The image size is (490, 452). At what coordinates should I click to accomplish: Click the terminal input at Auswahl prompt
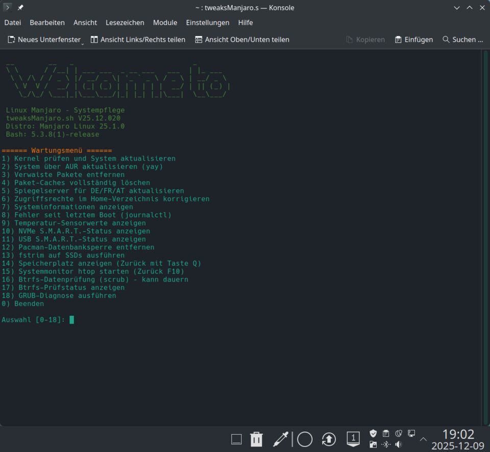pos(72,320)
